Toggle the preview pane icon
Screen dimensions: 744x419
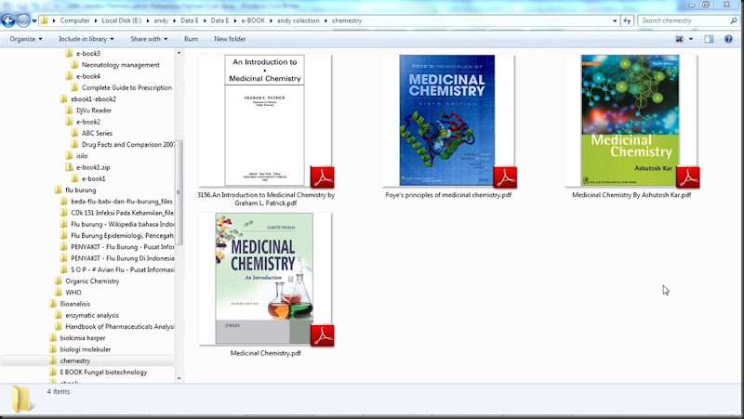[x=709, y=39]
